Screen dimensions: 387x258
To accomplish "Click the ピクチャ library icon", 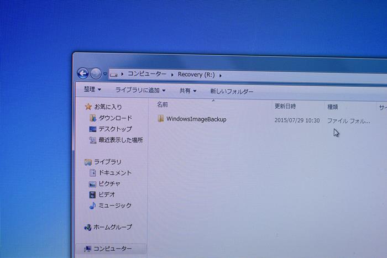I will pyautogui.click(x=92, y=184).
